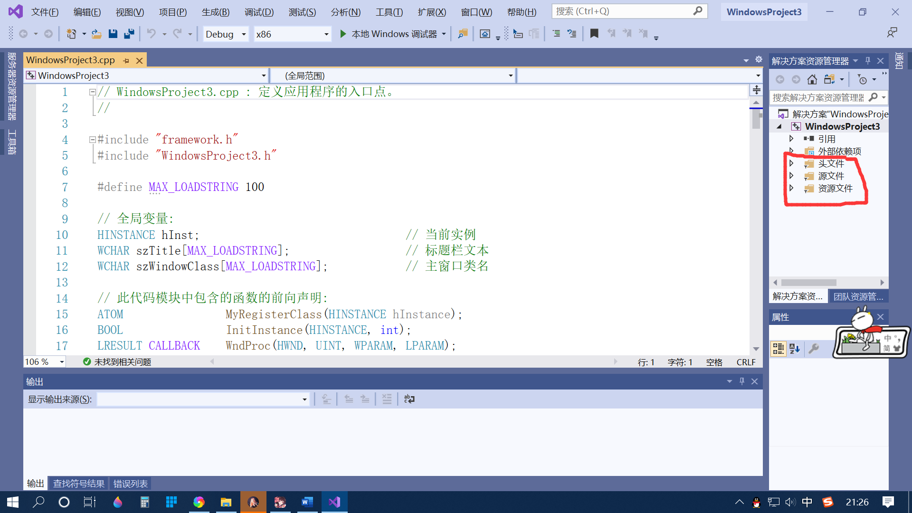Click the 搜索解决方案资源管理器 search field
Image resolution: width=912 pixels, height=513 pixels.
(818, 97)
